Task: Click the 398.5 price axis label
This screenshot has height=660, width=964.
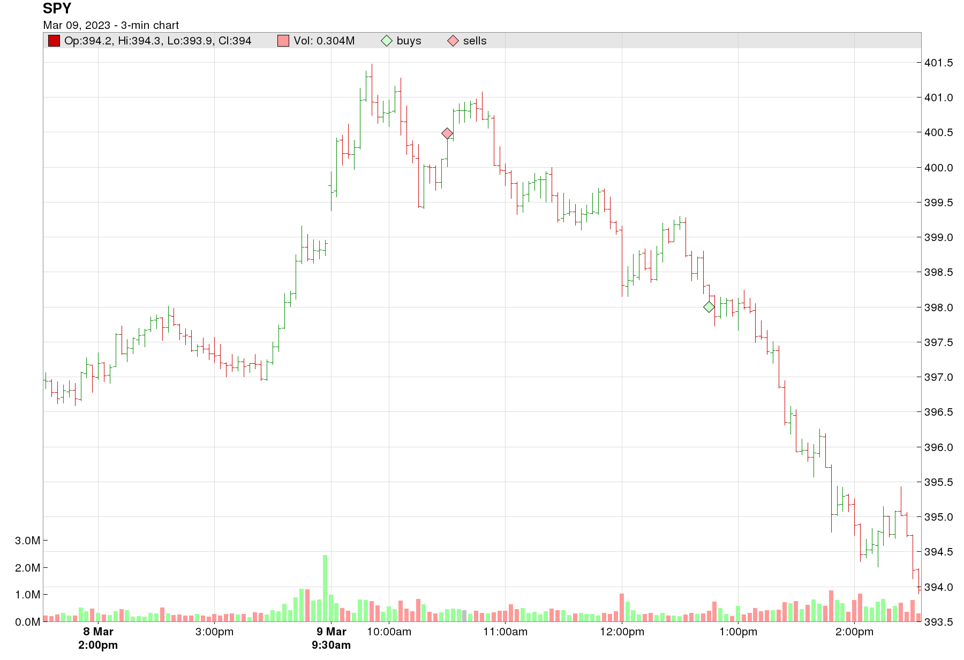Action: (939, 272)
